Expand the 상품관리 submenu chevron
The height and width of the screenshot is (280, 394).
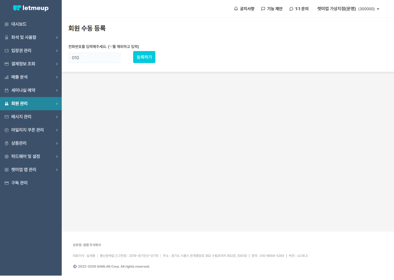pos(57,143)
